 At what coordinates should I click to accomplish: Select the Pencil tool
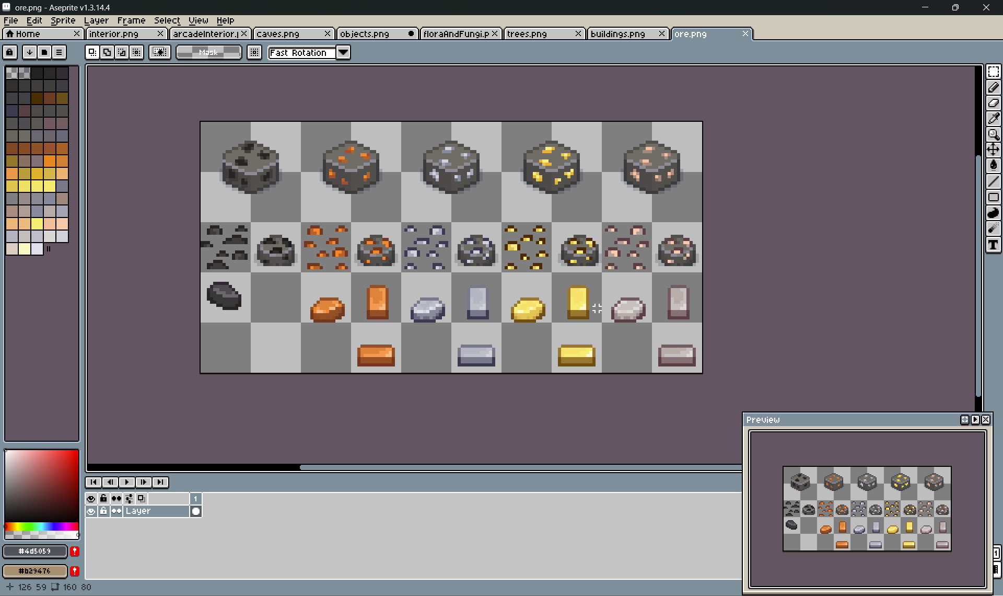pos(993,88)
